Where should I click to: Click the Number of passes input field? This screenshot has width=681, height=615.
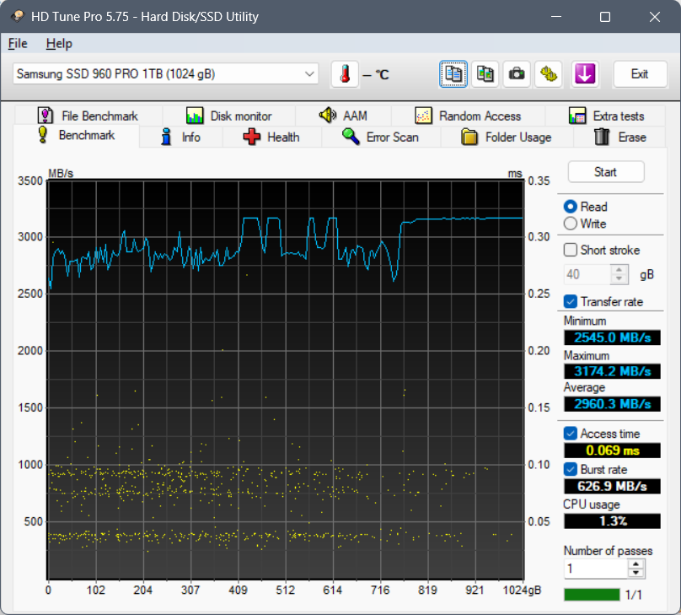point(596,569)
